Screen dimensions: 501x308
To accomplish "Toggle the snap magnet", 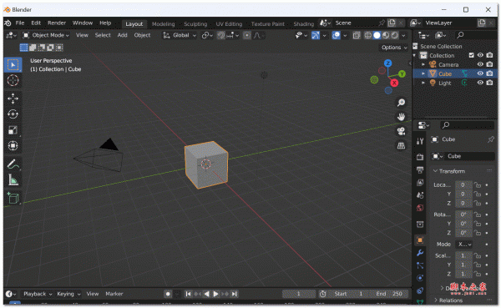I will coord(220,35).
